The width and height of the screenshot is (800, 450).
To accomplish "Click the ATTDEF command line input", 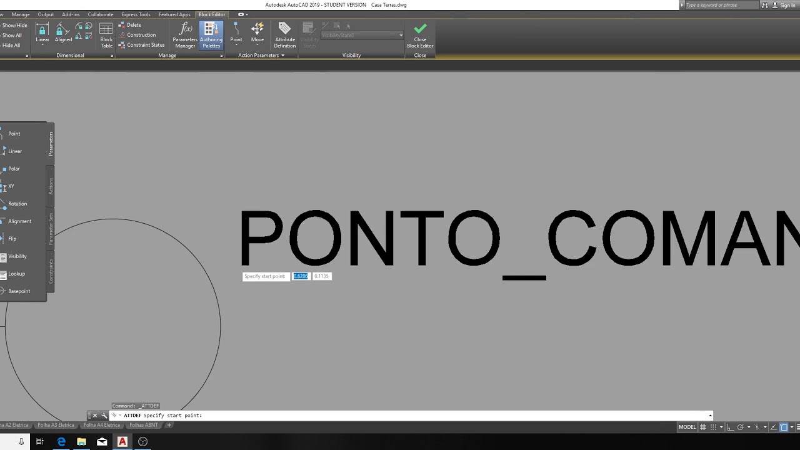I will point(410,416).
